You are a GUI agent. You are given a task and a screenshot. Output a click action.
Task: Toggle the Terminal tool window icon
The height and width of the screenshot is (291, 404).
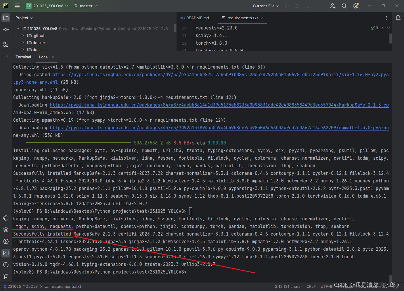(6, 253)
